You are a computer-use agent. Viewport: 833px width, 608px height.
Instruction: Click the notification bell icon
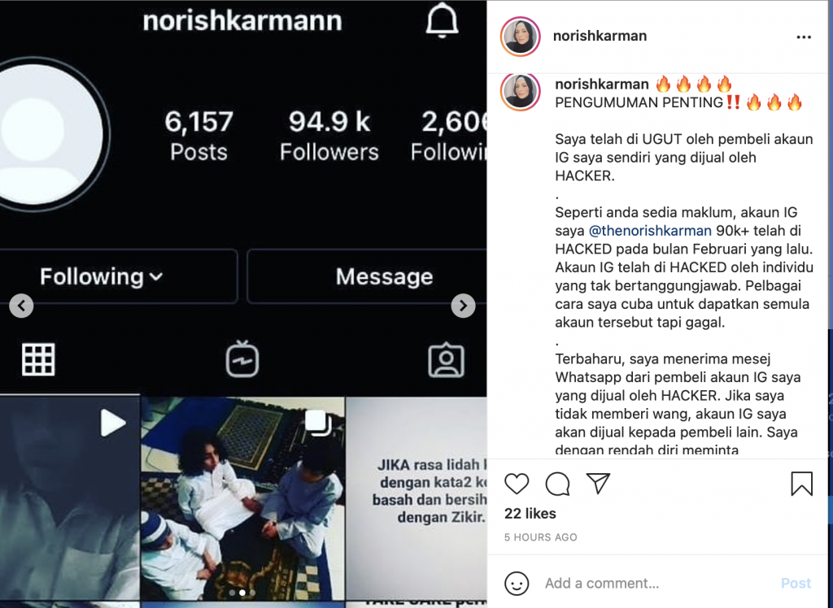(x=442, y=21)
